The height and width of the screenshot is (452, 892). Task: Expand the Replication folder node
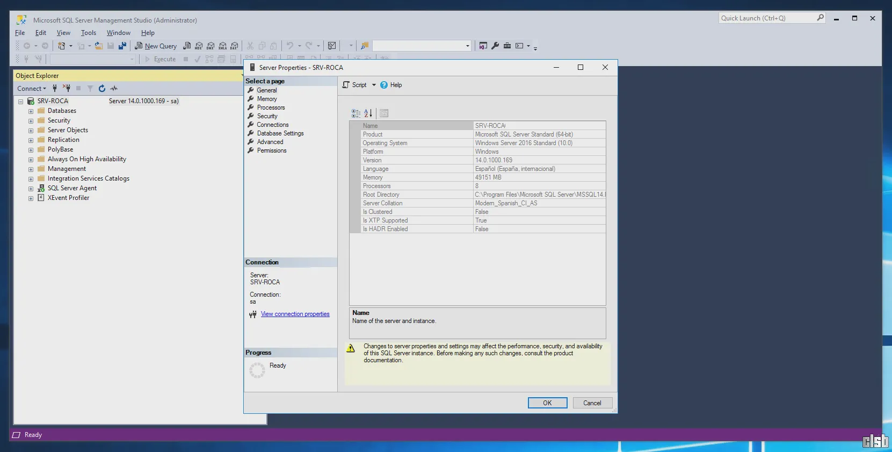[31, 140]
